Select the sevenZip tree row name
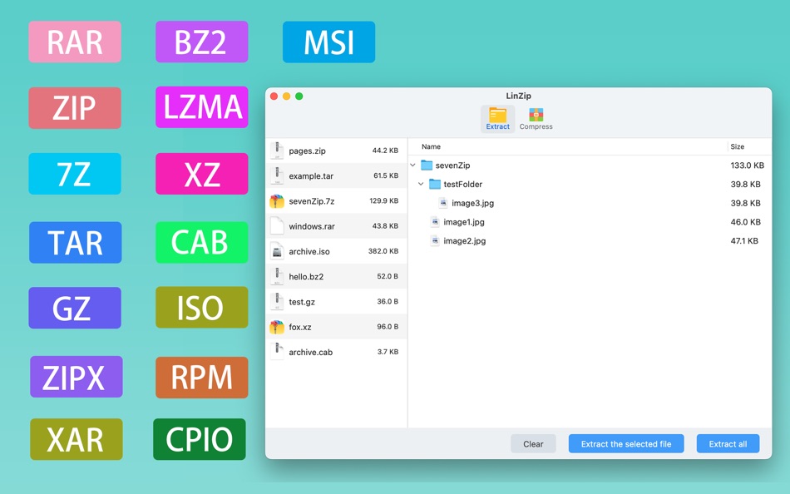 (453, 165)
